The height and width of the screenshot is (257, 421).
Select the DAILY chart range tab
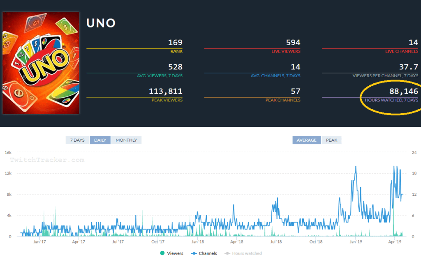pyautogui.click(x=100, y=140)
